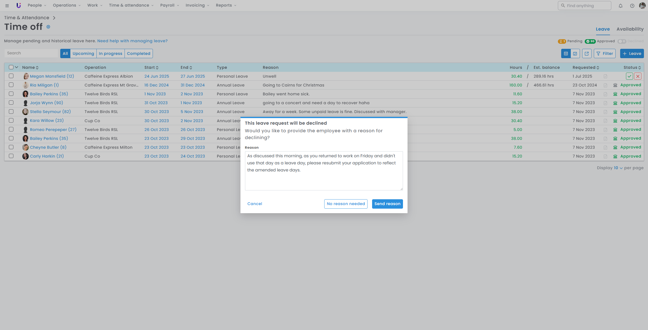Switch to calendar view icon

coord(575,54)
